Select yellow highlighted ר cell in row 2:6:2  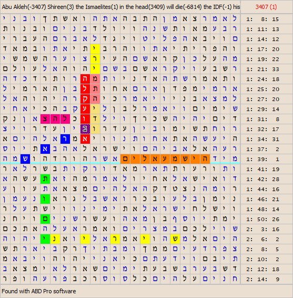click(115, 239)
